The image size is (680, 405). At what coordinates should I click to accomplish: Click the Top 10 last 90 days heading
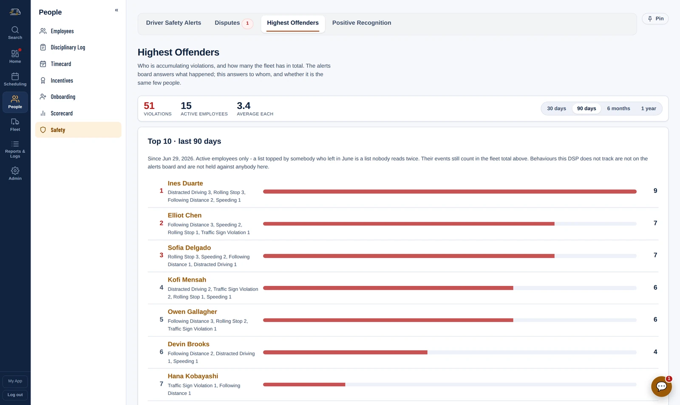pyautogui.click(x=184, y=141)
